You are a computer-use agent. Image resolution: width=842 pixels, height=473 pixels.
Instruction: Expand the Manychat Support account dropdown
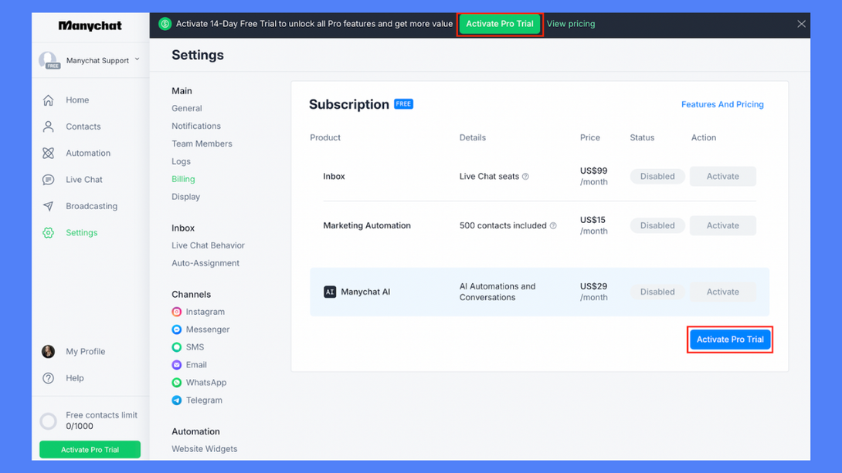tap(137, 59)
